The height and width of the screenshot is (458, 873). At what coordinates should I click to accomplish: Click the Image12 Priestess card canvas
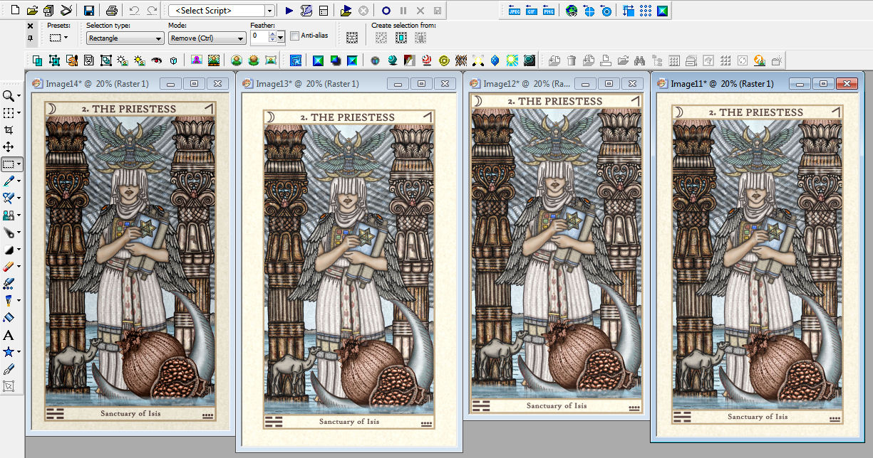556,252
